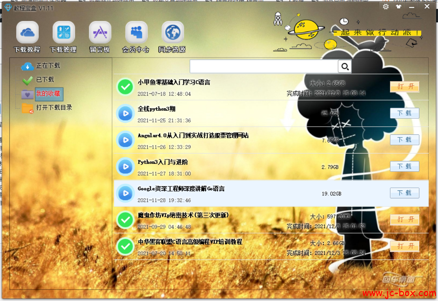Select 正在下载 in the sidebar

[48, 66]
